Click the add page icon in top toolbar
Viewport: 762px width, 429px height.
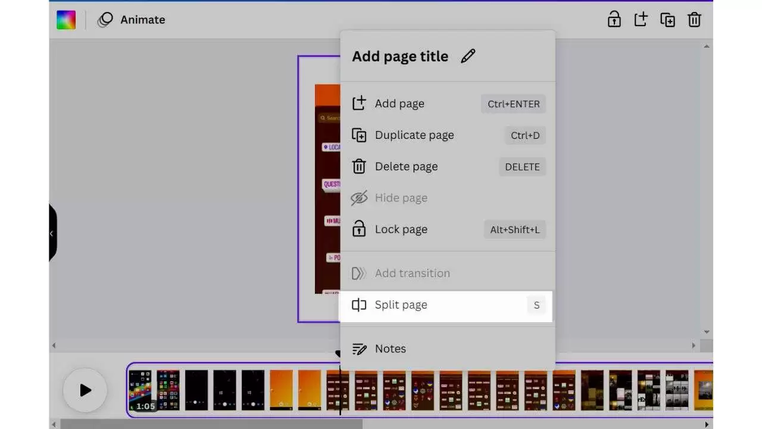coord(641,20)
